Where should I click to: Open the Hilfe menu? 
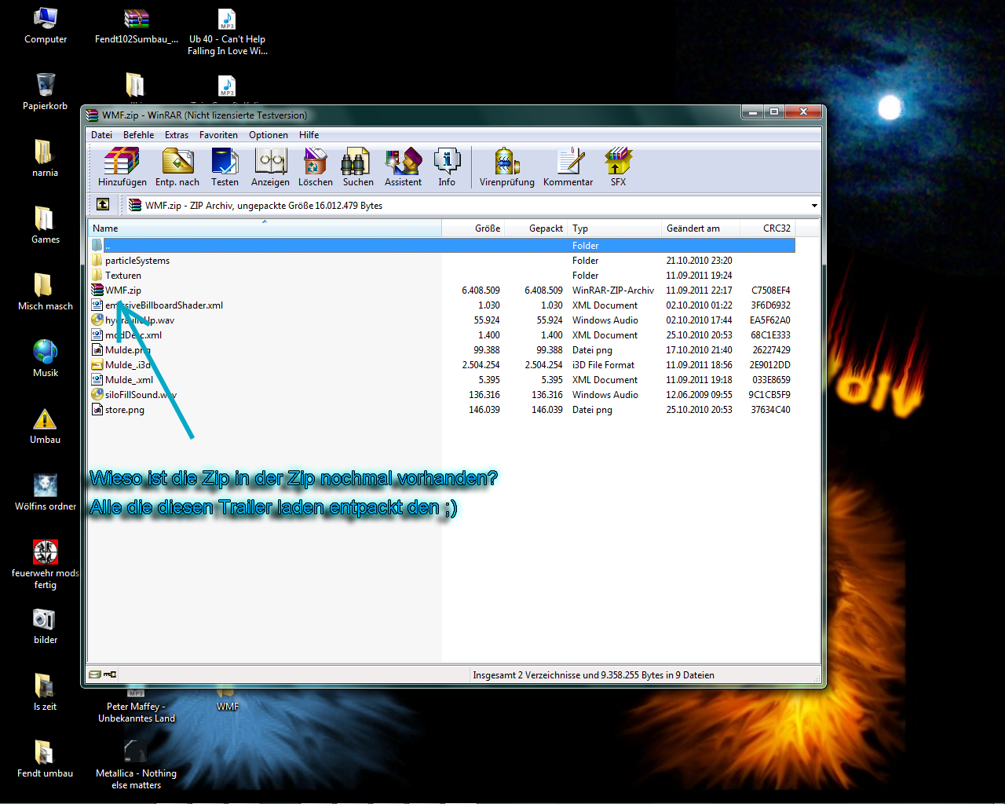[309, 135]
